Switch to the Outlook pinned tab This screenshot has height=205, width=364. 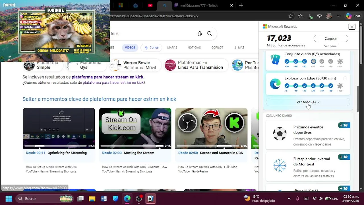click(135, 5)
